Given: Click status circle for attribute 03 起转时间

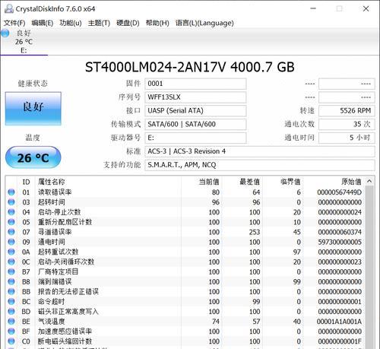Looking at the screenshot, I should click(11, 202).
